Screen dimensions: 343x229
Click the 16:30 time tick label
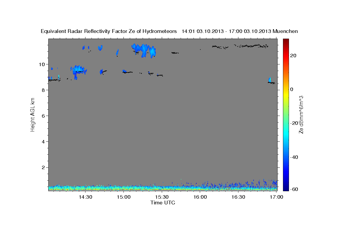[238, 197]
